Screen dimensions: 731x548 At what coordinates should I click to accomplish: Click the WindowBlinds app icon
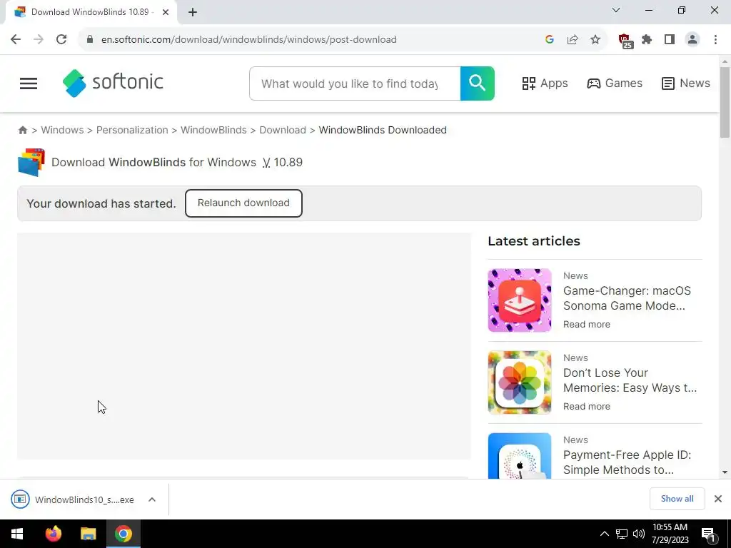click(x=31, y=162)
